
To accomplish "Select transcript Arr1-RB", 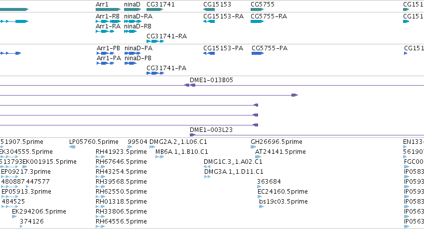I will pos(108,21).
